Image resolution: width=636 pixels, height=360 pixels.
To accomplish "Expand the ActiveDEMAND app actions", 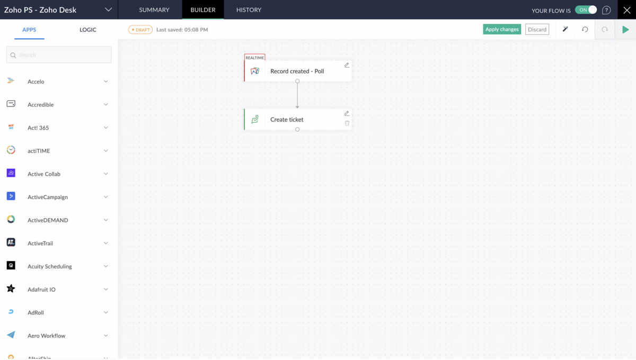I will coord(106,220).
